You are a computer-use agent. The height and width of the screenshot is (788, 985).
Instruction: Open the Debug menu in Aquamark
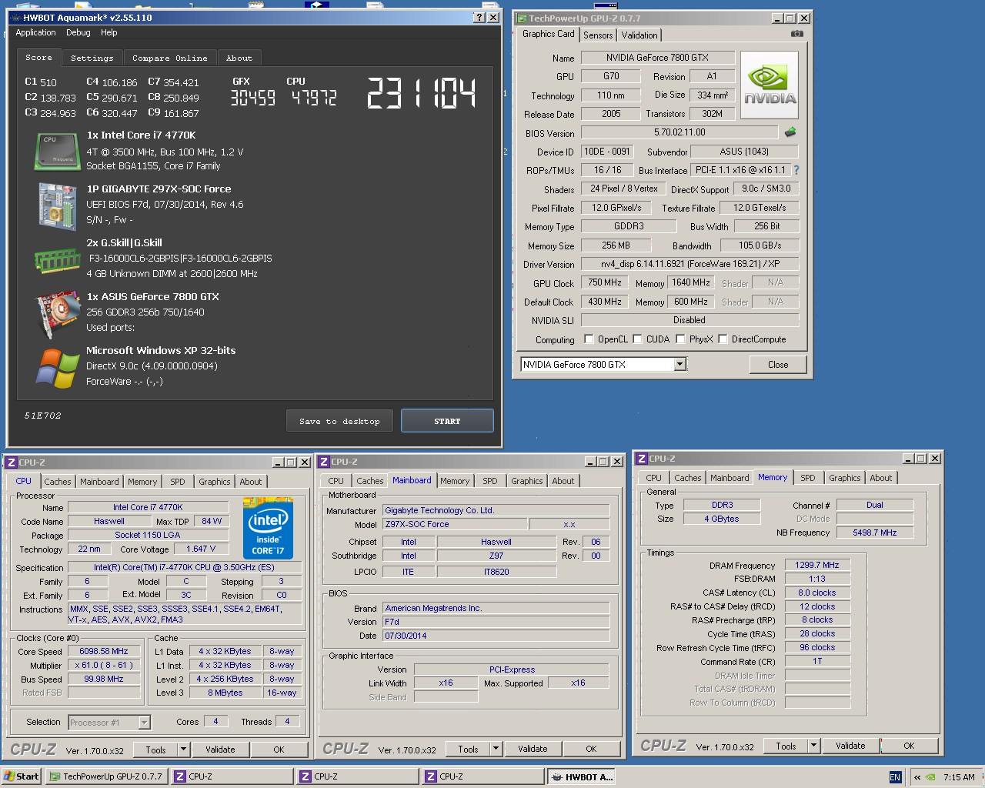[78, 32]
